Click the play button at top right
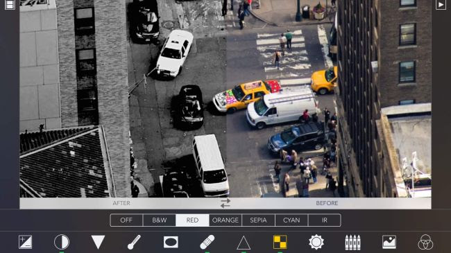Image resolution: width=451 pixels, height=253 pixels. click(x=441, y=5)
